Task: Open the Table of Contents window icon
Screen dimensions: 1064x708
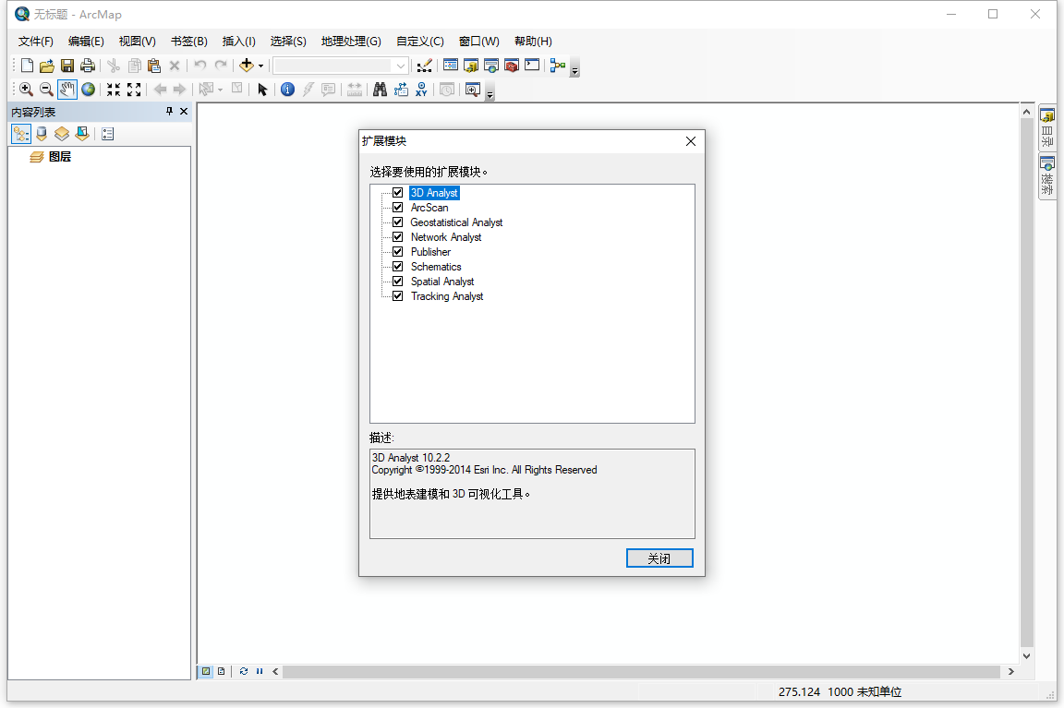Action: pyautogui.click(x=451, y=66)
